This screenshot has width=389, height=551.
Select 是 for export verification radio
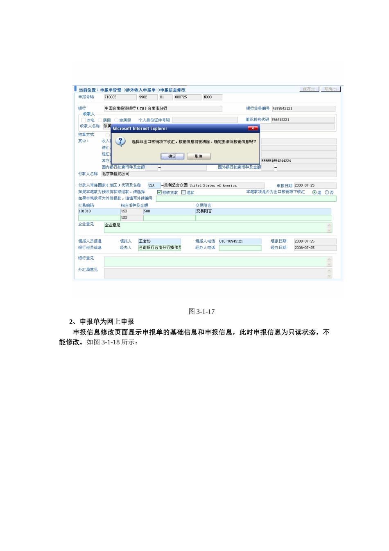click(314, 192)
